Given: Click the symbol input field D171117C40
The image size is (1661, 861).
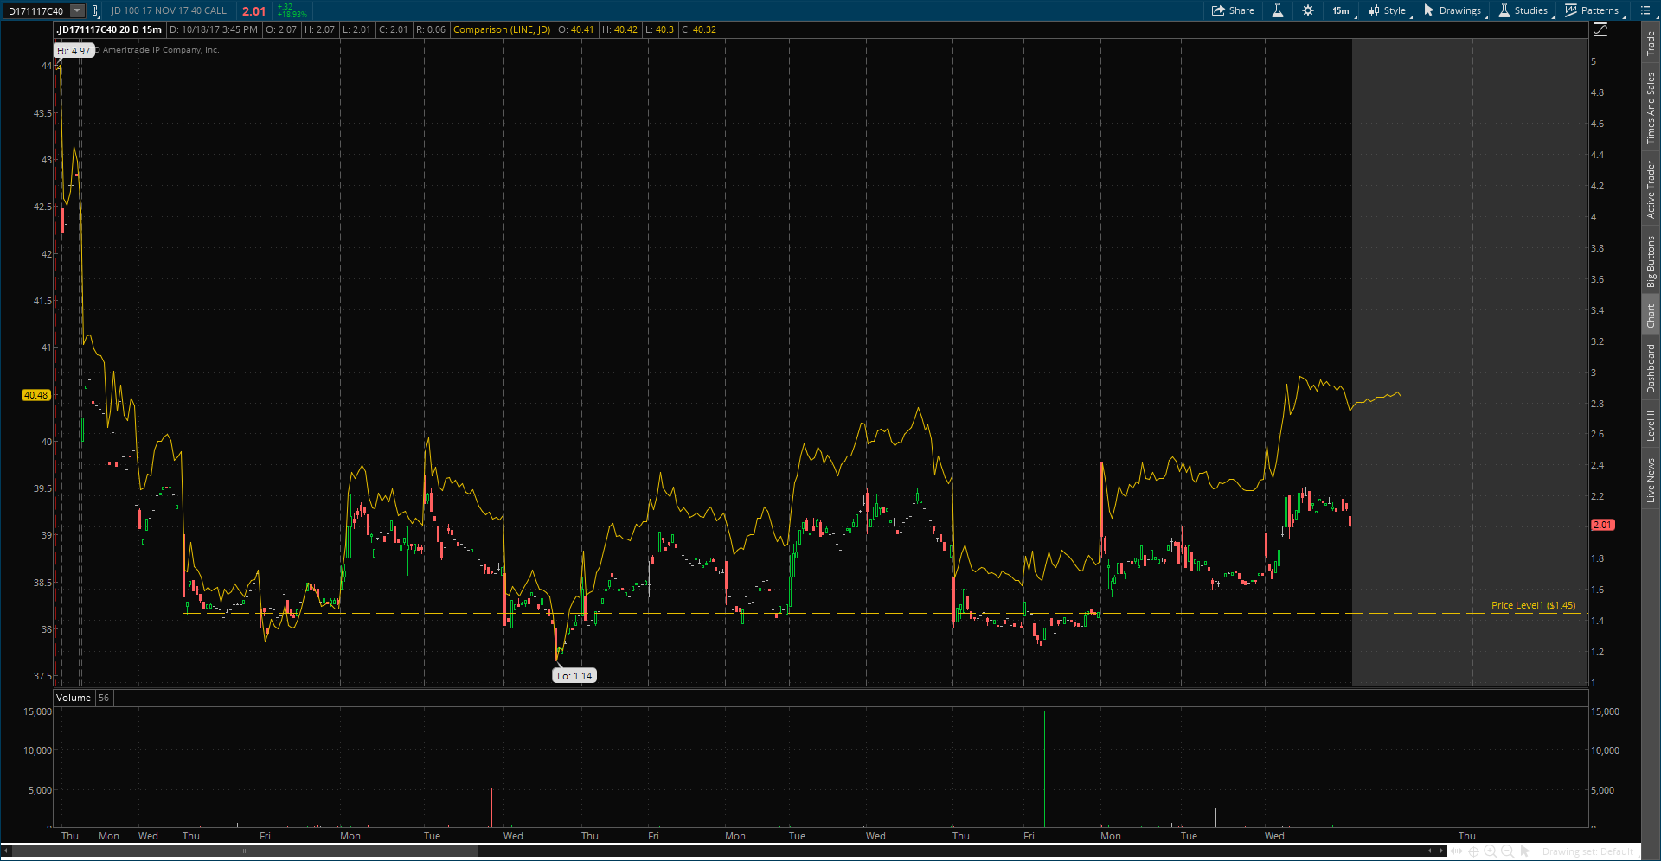Looking at the screenshot, I should coord(36,10).
